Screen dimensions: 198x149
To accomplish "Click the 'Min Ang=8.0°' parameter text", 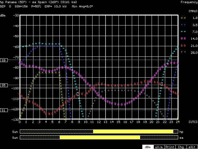I will click(83, 7).
